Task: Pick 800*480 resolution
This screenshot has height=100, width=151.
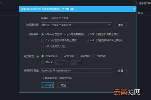Action: point(94,56)
